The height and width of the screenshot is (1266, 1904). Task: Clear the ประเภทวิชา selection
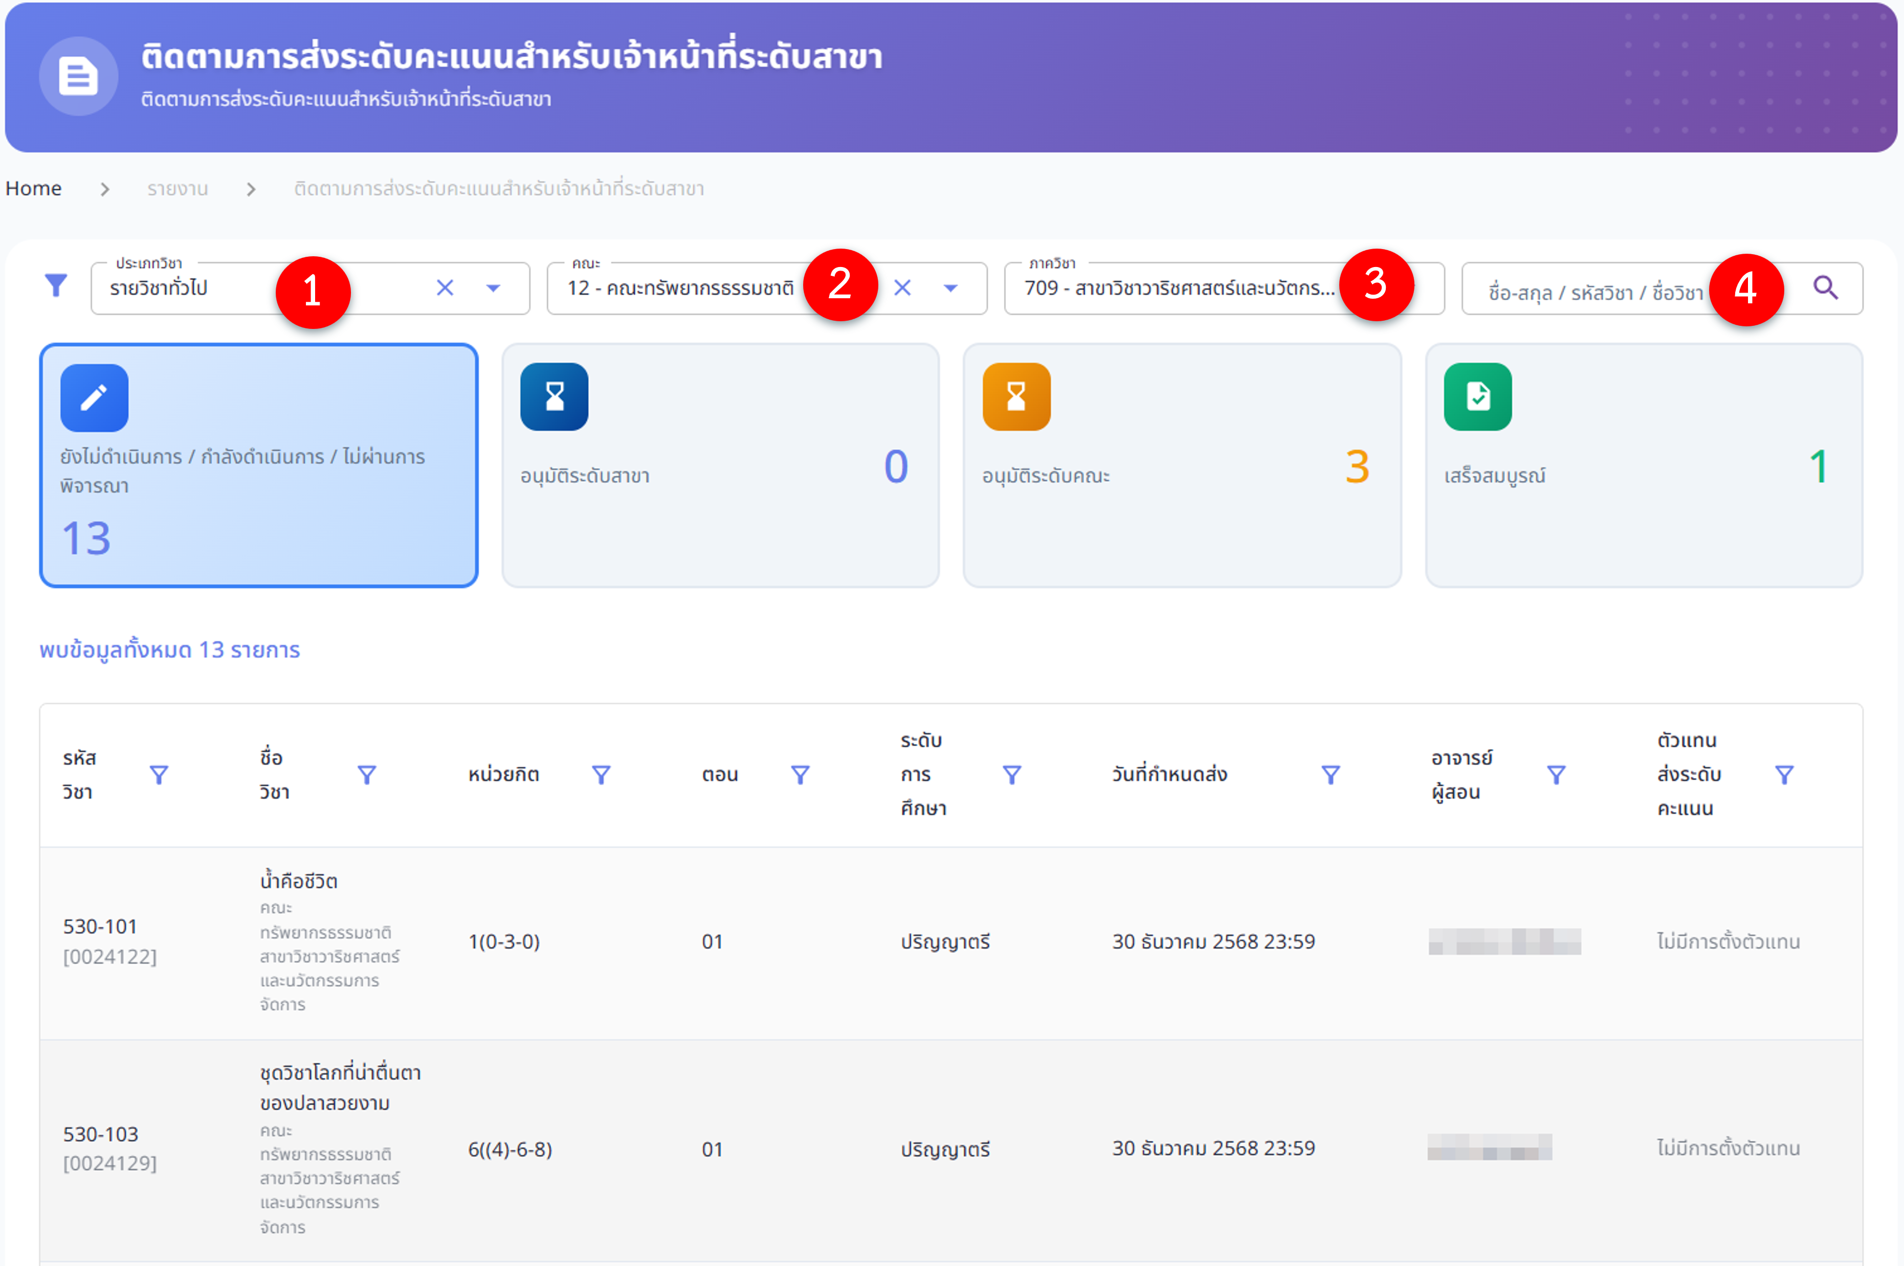click(x=445, y=287)
